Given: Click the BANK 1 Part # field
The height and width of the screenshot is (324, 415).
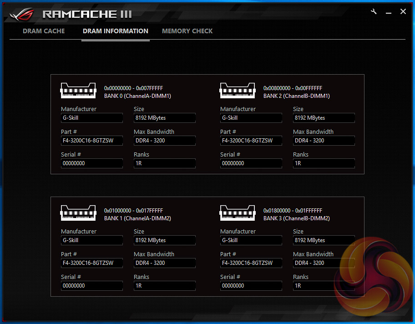Looking at the screenshot, I should click(x=92, y=263).
